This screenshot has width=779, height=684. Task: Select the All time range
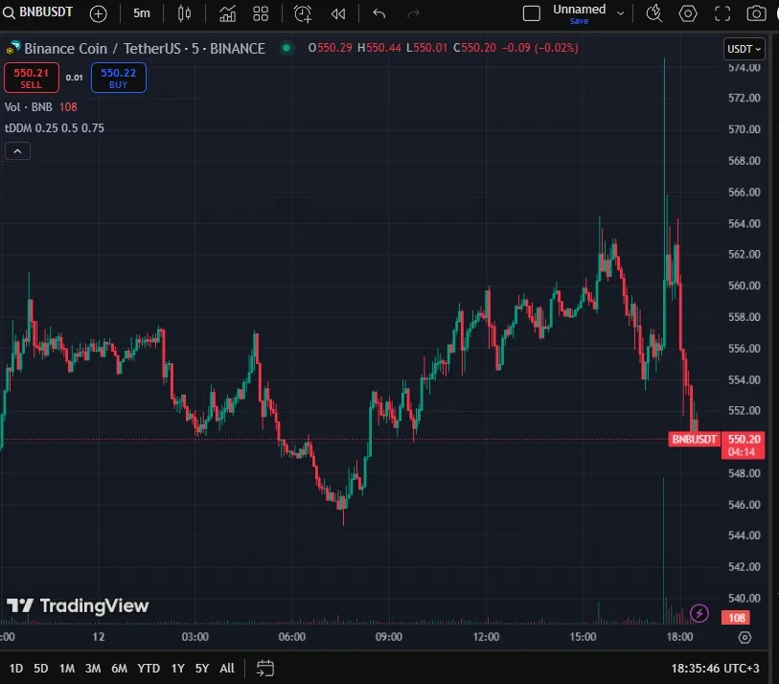(x=227, y=669)
